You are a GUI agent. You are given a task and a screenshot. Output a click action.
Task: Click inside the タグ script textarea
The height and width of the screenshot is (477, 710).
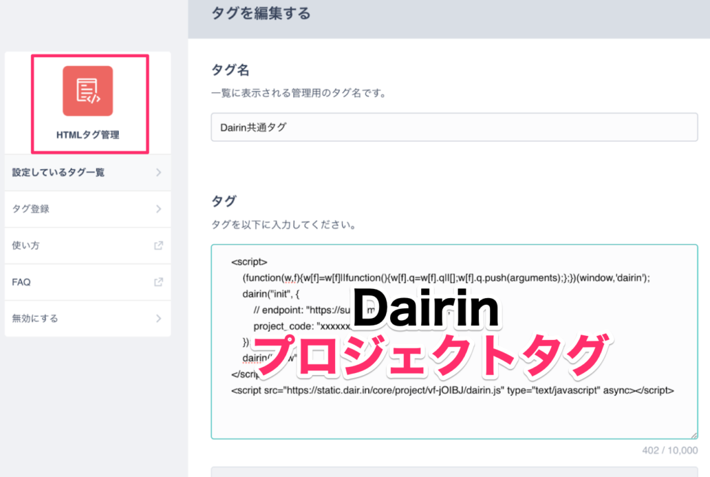(x=454, y=342)
